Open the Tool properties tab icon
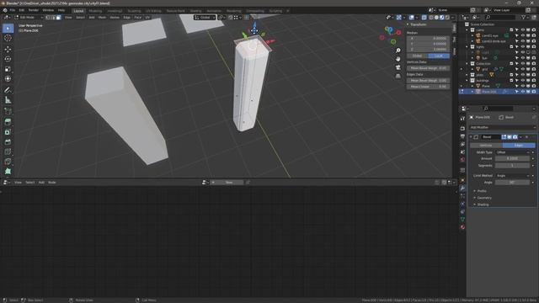539x303 pixels. (462, 119)
